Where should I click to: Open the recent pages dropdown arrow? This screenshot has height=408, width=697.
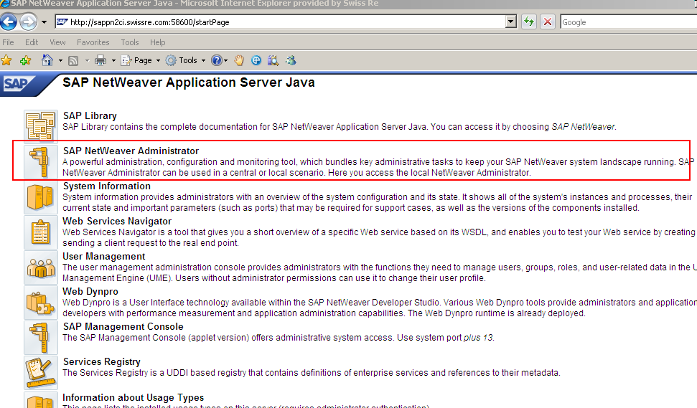click(44, 22)
